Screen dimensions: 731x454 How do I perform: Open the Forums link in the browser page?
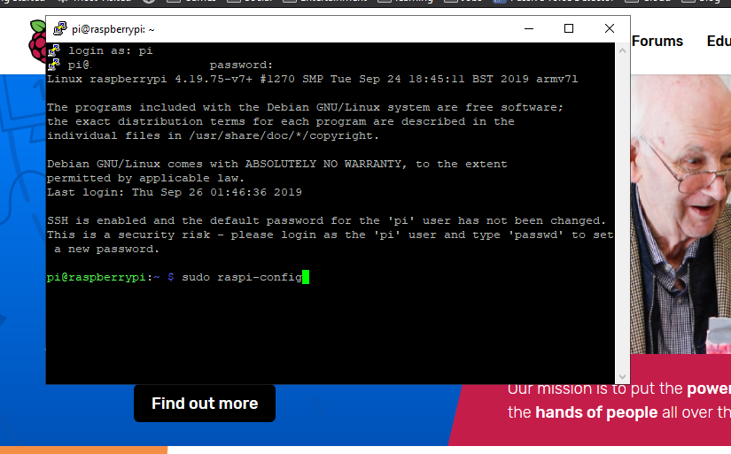pyautogui.click(x=657, y=41)
